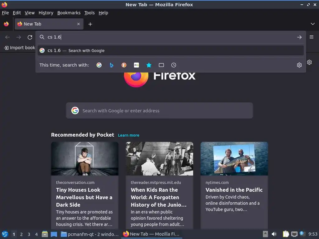Open the Help menu
The width and height of the screenshot is (319, 239).
(103, 13)
